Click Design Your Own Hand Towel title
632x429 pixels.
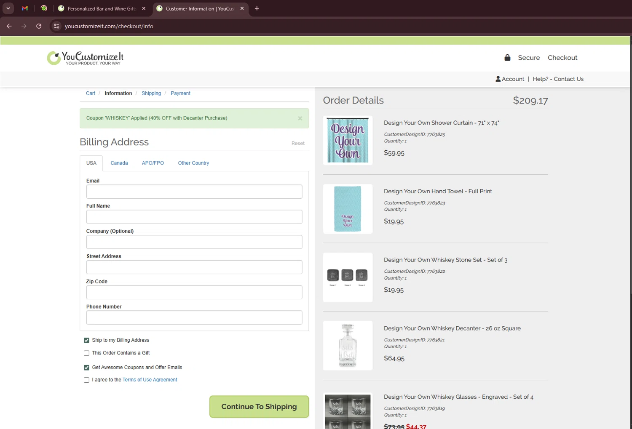(x=438, y=191)
